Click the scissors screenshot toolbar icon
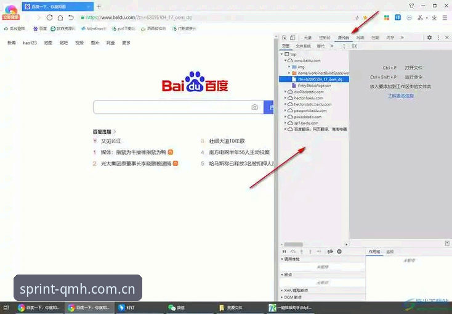Screen dimensions: 452x314 point(421,18)
